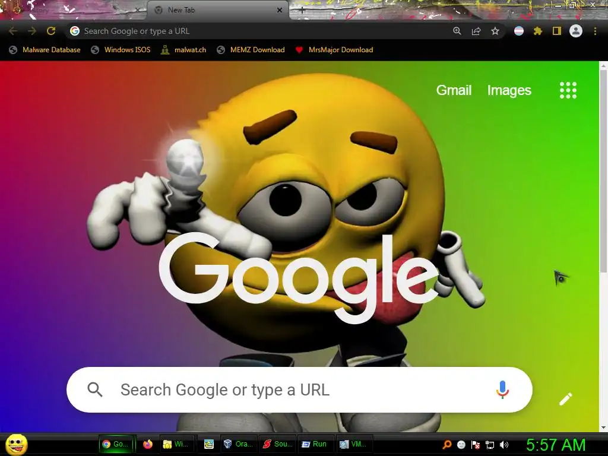Click the unlabeled picture icon on the taskbar
This screenshot has height=456, width=608.
click(209, 444)
